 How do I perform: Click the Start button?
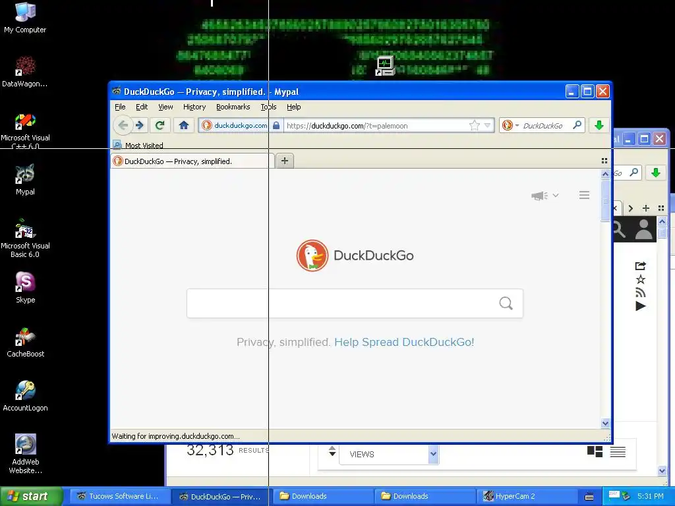pos(31,496)
